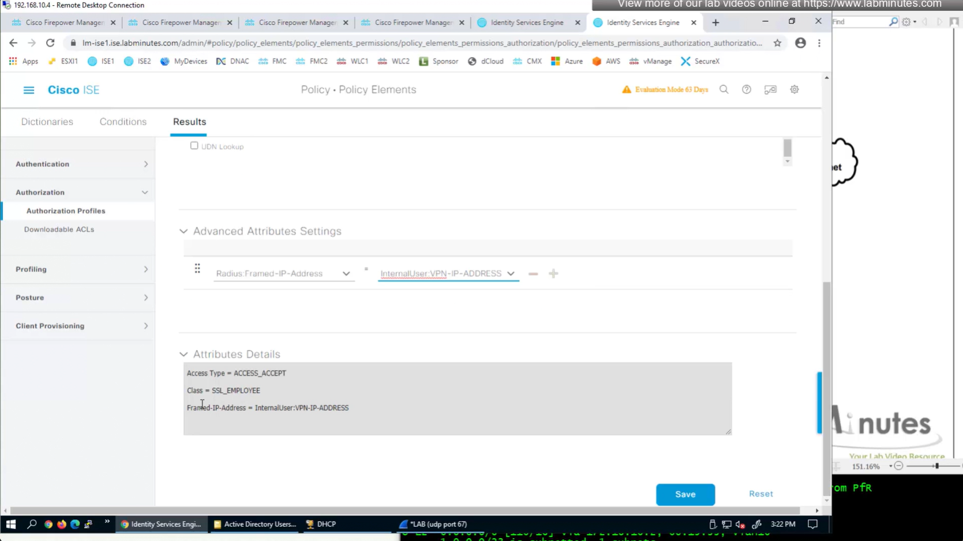This screenshot has height=541, width=963.
Task: Click the Evaluation Mode warning icon
Action: [x=626, y=89]
